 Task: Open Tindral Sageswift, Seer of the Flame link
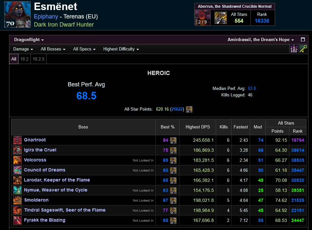(65, 210)
